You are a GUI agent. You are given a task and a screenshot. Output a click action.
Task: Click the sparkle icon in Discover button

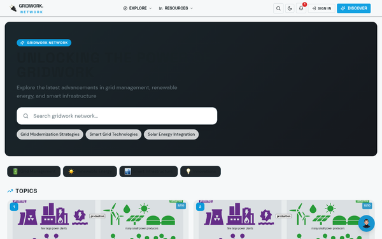tap(343, 8)
